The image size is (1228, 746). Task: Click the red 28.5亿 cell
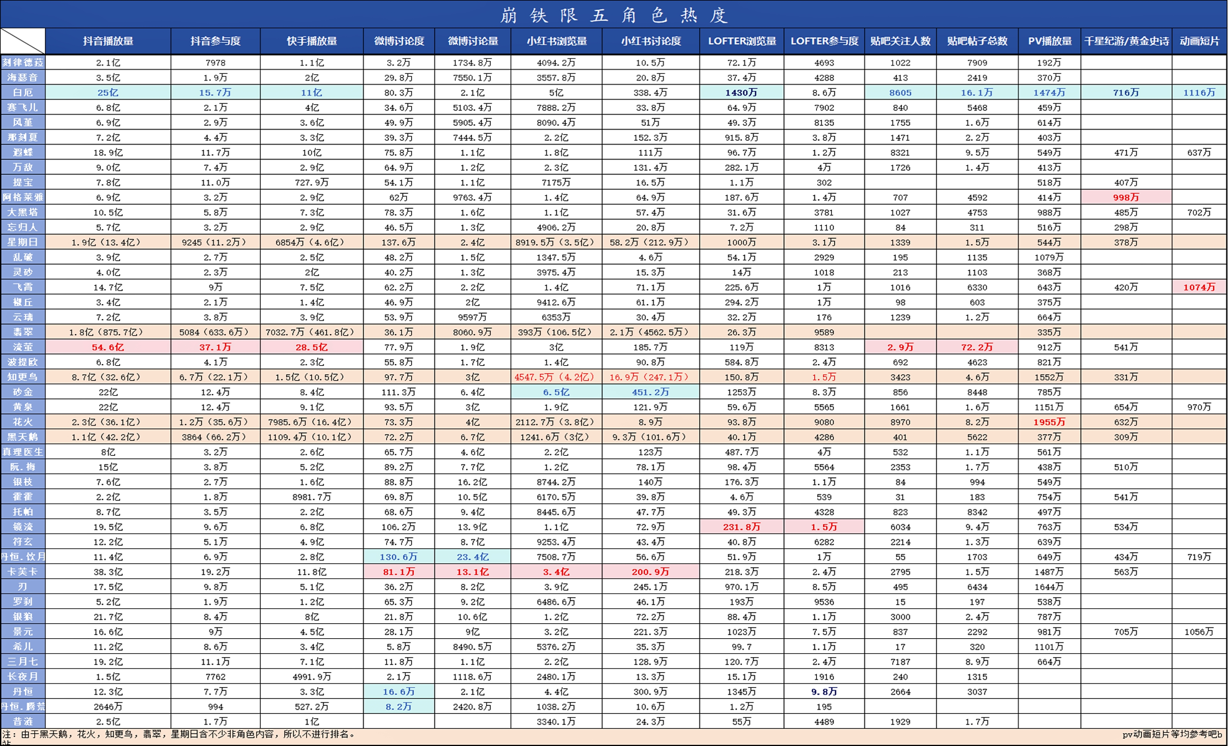tap(312, 347)
